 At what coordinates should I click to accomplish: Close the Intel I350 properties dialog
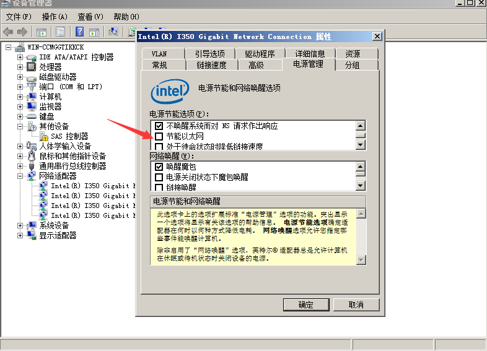(377, 37)
